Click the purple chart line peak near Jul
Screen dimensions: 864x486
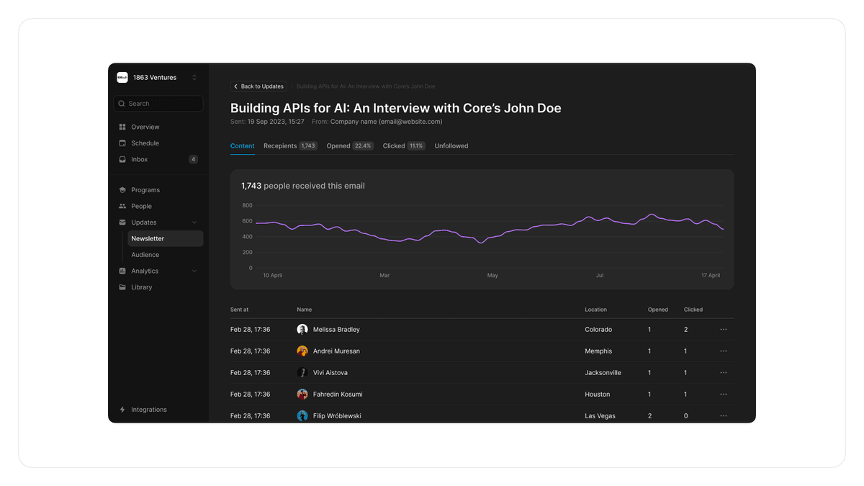click(590, 216)
